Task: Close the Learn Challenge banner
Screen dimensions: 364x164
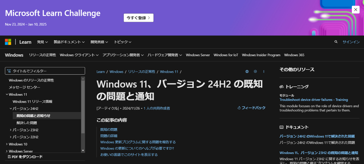Action: (356, 9)
